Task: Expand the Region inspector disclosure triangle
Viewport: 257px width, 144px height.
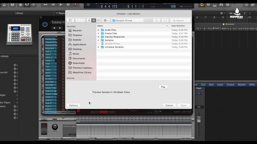Action: pyautogui.click(x=57, y=13)
